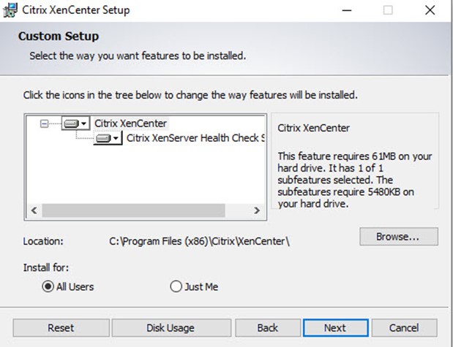Click Next to continue setup

[335, 328]
